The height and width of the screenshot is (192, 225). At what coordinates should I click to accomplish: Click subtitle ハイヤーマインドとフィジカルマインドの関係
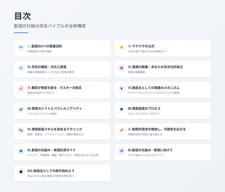coord(154,93)
